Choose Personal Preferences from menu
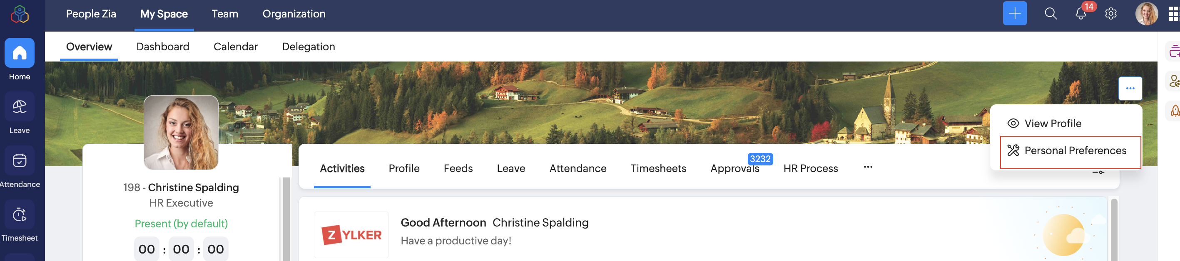The width and height of the screenshot is (1180, 261). coord(1075,151)
